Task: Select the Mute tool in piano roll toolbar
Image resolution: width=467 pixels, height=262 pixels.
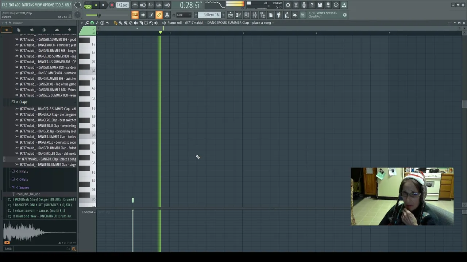Action: [x=136, y=23]
